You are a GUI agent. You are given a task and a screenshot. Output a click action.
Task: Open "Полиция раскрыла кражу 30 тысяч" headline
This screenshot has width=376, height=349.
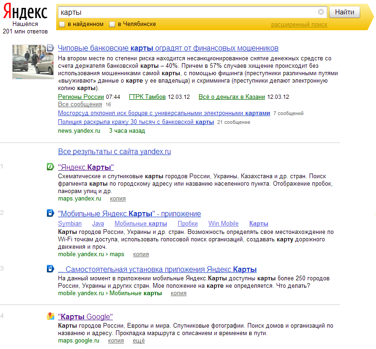(136, 122)
